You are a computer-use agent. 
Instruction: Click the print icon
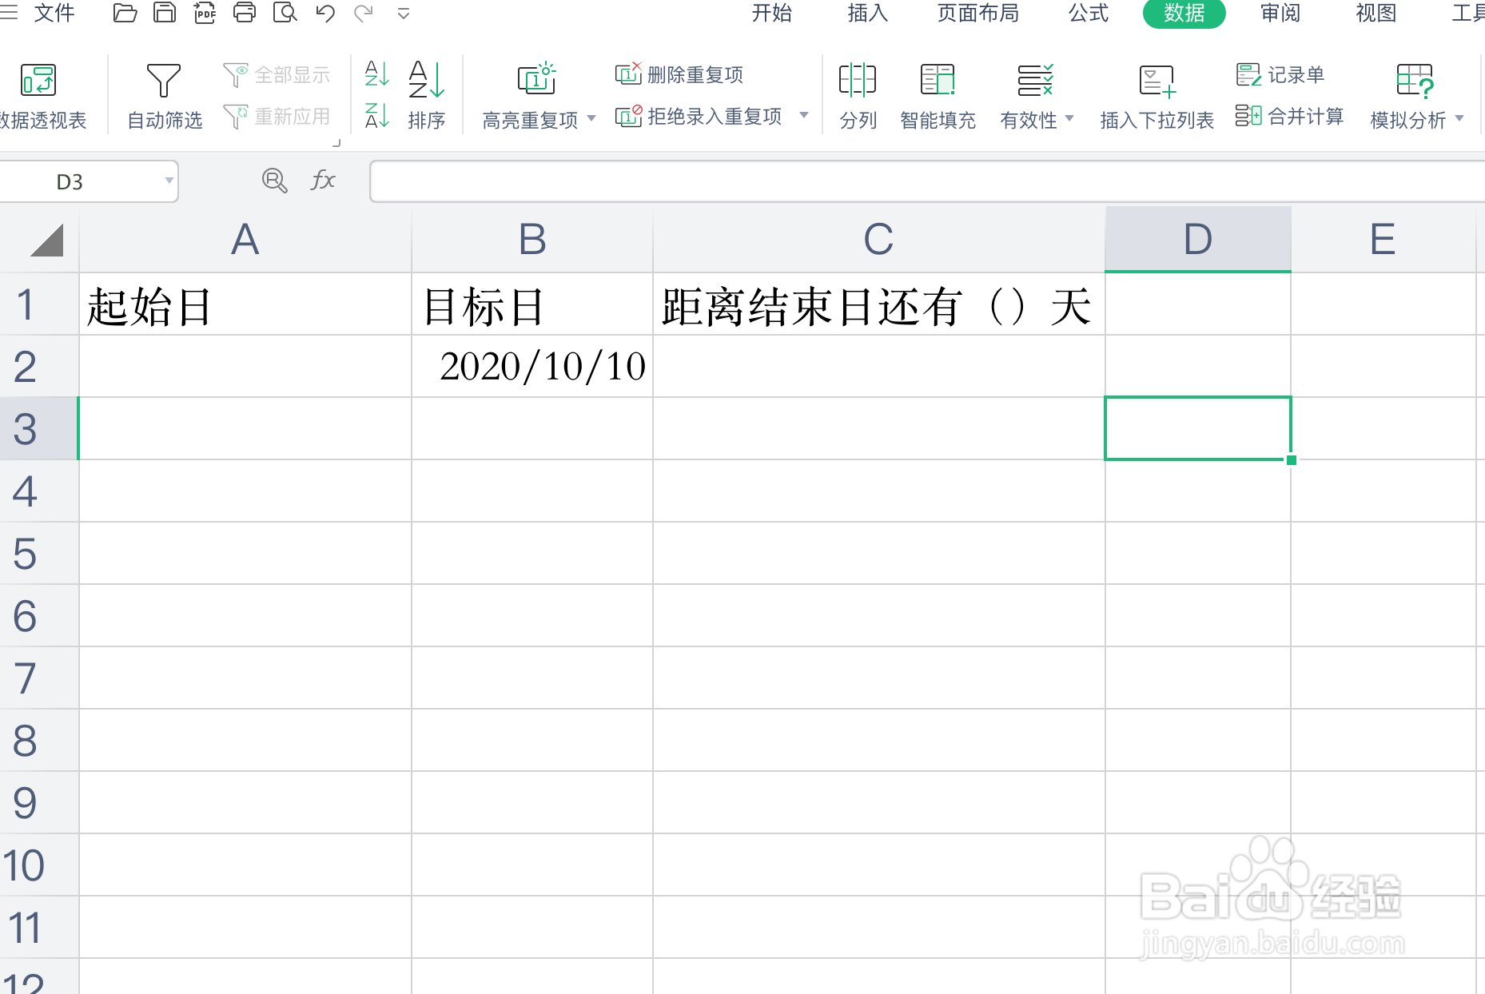pyautogui.click(x=245, y=13)
